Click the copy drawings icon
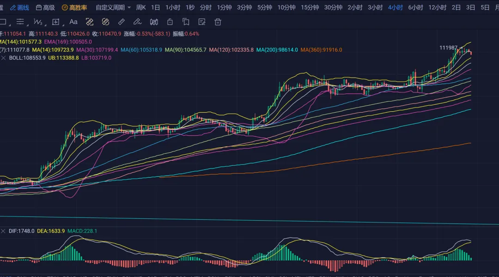Image resolution: width=499 pixels, height=277 pixels. click(186, 22)
